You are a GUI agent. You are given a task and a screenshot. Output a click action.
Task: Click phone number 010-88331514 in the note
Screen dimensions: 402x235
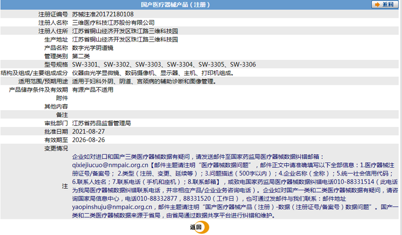[x=354, y=182]
